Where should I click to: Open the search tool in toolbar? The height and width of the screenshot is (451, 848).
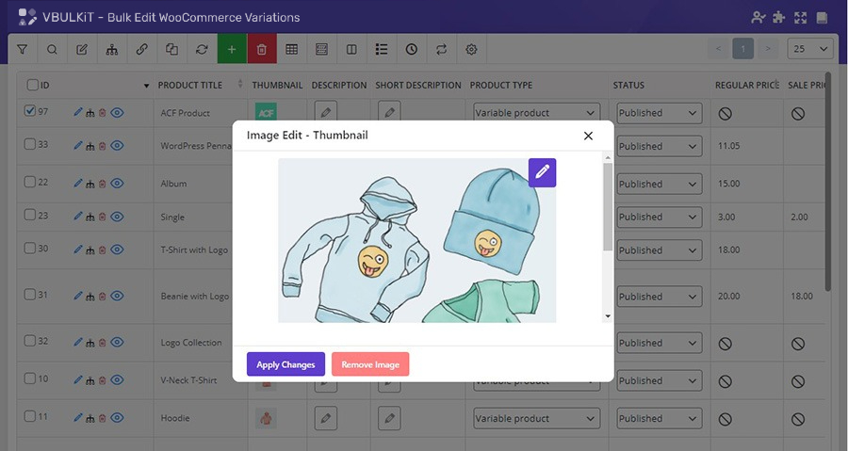tap(52, 49)
